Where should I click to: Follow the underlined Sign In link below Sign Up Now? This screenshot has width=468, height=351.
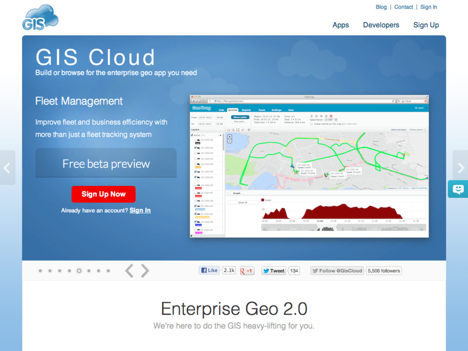140,210
